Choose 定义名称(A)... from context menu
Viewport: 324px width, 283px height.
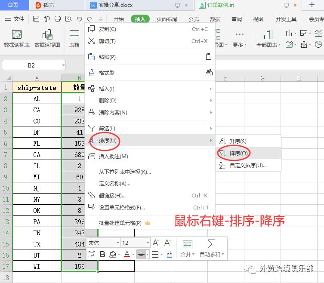[150, 183]
